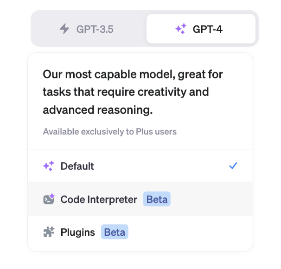Click the sparkles icon beside Default

pos(49,166)
